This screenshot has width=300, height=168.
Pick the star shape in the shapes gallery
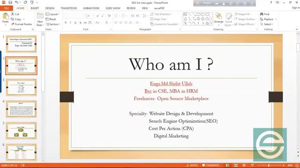click(207, 23)
